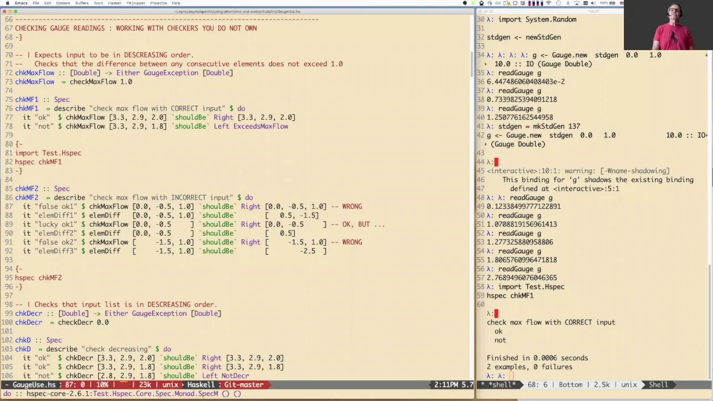Click Git-master branch in mode line
This screenshot has width=713, height=401.
click(x=243, y=385)
